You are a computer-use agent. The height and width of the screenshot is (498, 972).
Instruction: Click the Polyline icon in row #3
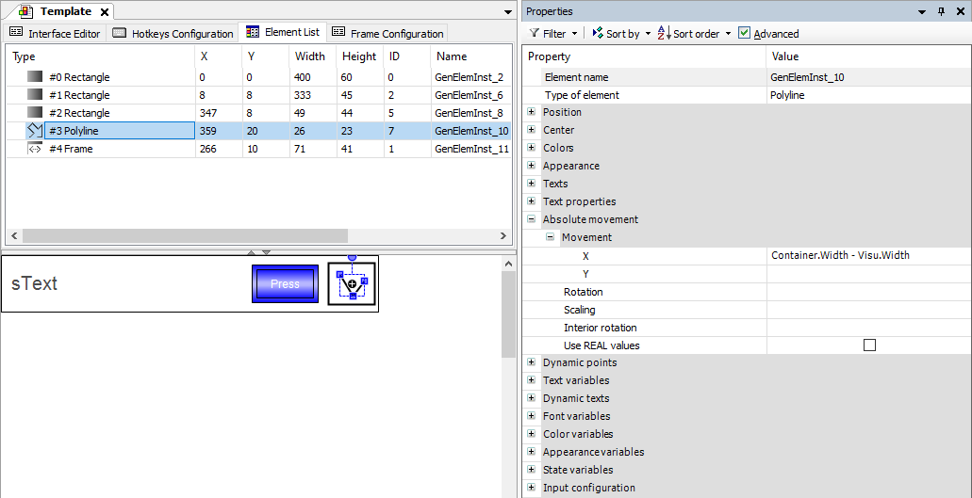35,131
